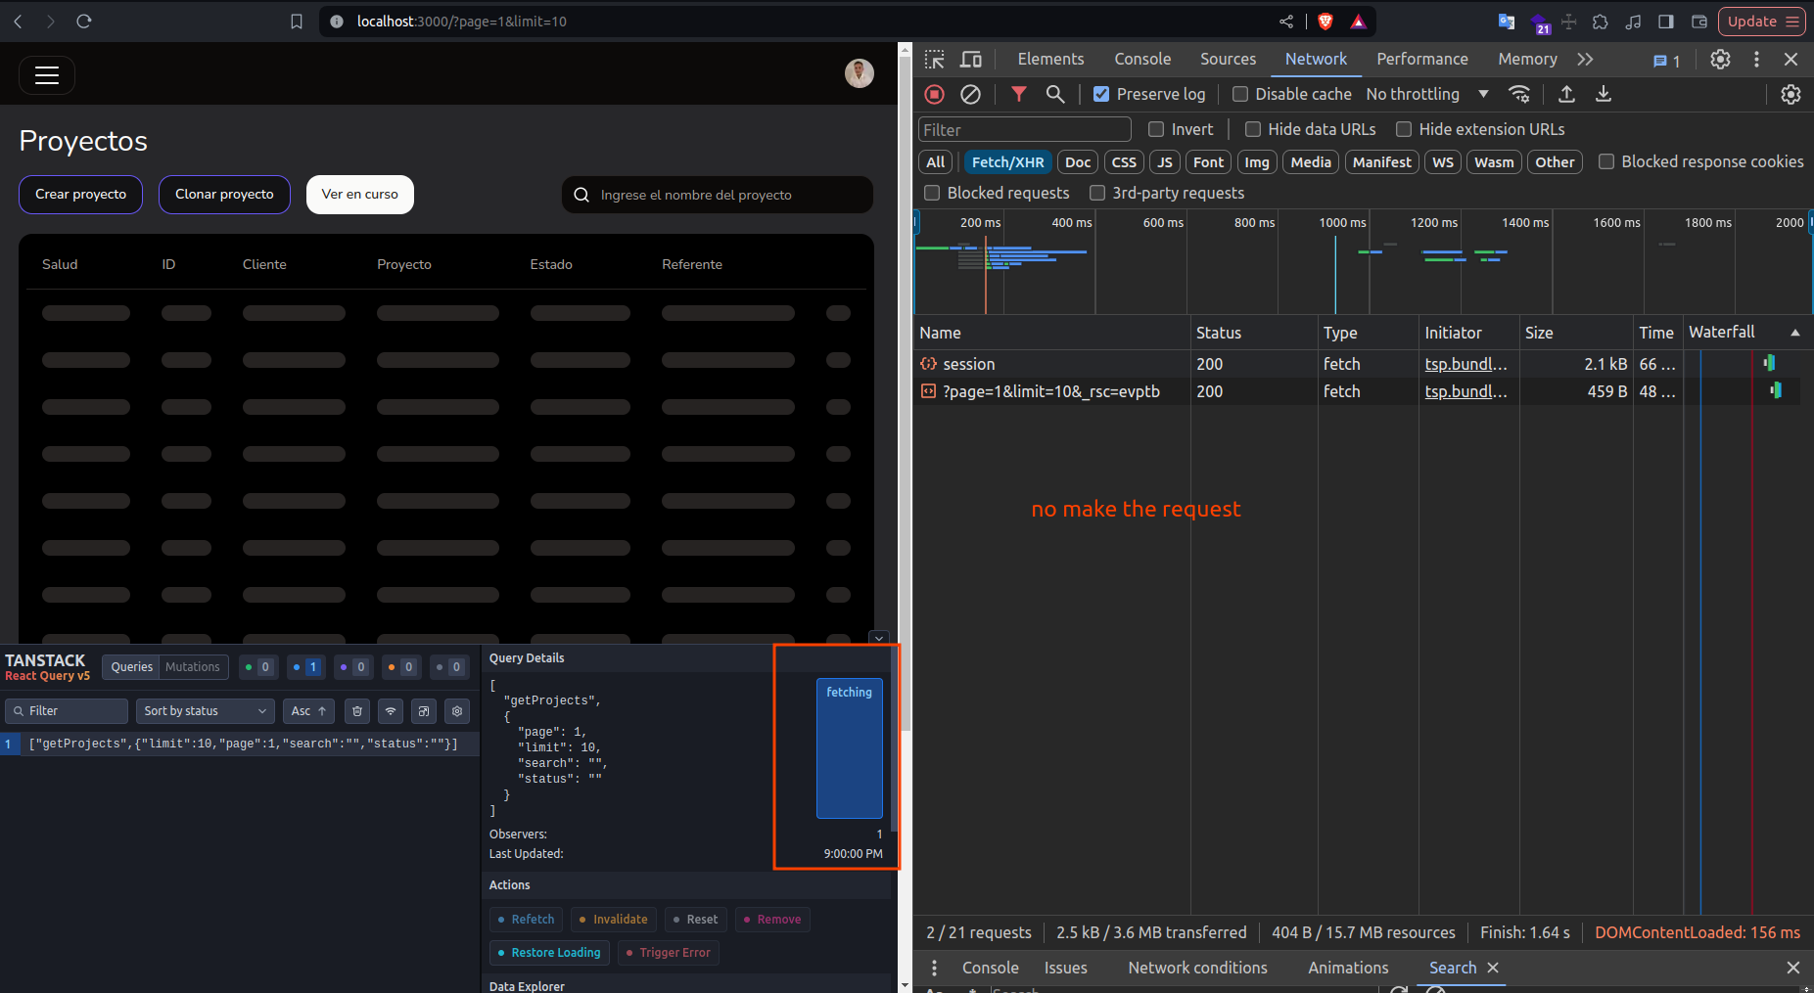Image resolution: width=1814 pixels, height=993 pixels.
Task: Switch to the Elements tab
Action: pos(1050,60)
